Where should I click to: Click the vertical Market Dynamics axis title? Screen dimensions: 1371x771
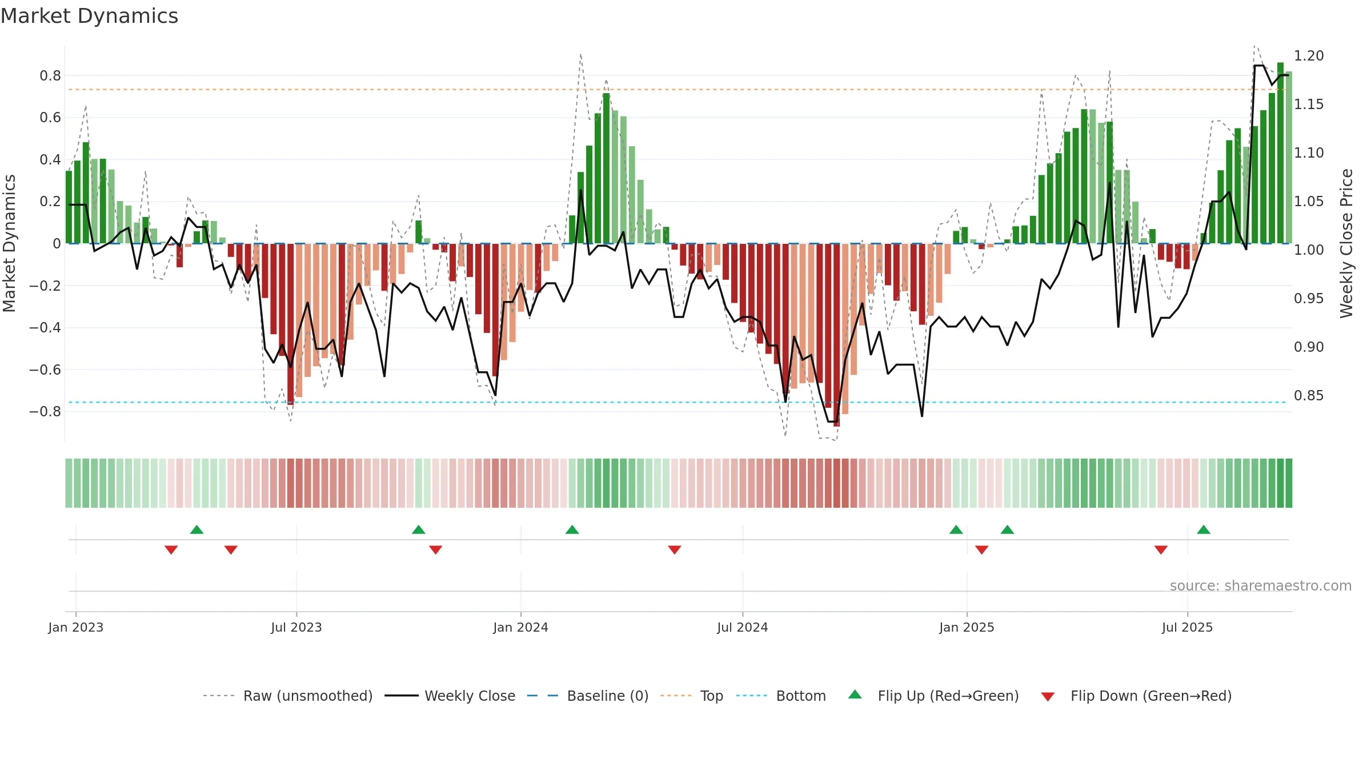pyautogui.click(x=9, y=243)
